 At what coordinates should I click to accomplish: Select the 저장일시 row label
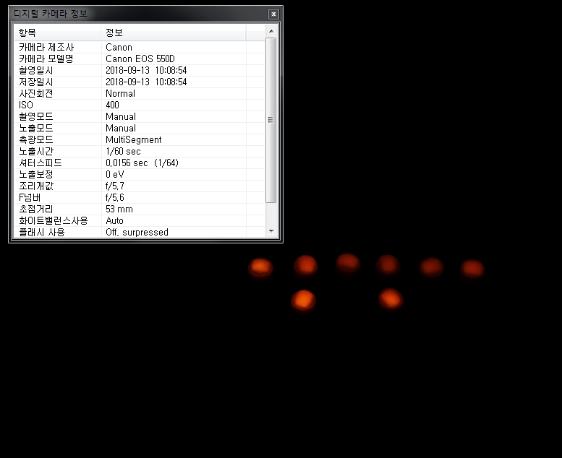[x=35, y=82]
